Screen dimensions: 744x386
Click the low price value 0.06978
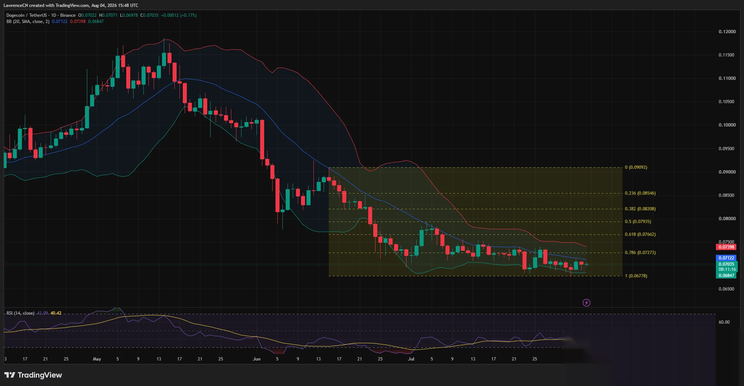(130, 15)
